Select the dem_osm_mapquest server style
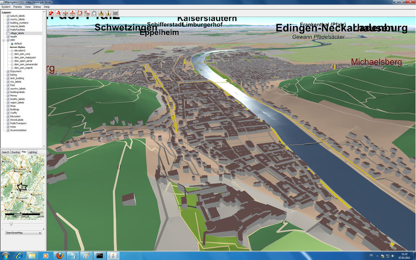 12,57
